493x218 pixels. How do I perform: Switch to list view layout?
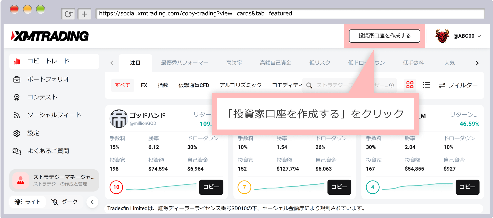coord(426,85)
